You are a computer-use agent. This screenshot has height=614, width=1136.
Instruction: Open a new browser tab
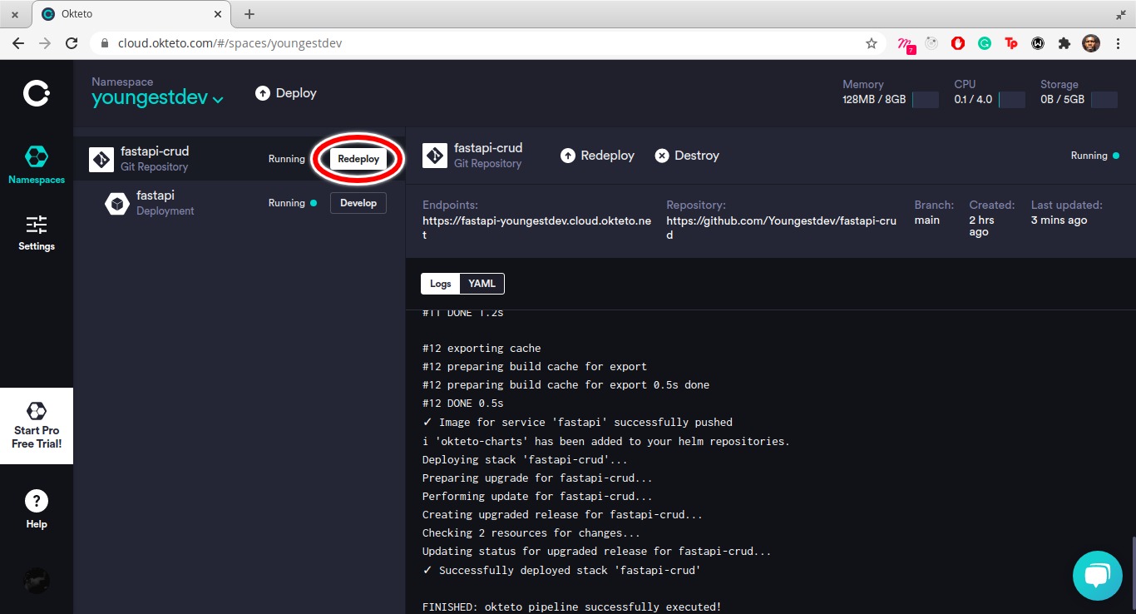(249, 14)
